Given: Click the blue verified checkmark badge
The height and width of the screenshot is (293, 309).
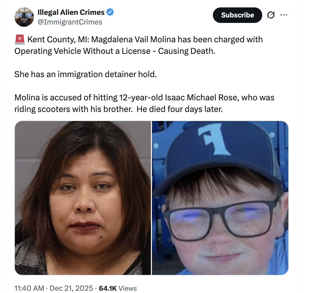Looking at the screenshot, I should click(110, 12).
